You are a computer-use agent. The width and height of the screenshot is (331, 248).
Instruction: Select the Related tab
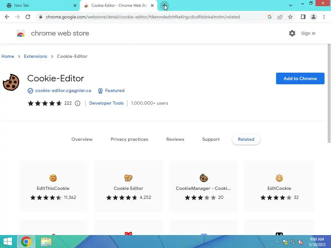[x=246, y=139]
